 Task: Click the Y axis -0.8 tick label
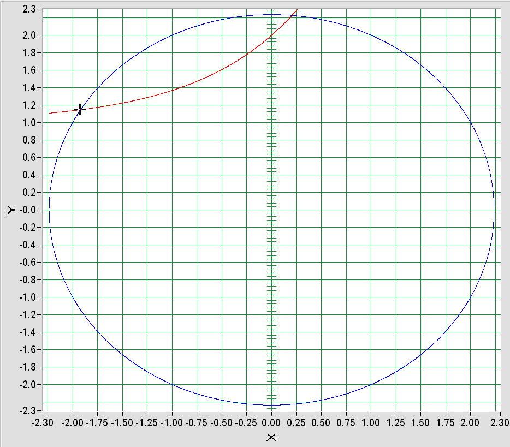tap(27, 279)
